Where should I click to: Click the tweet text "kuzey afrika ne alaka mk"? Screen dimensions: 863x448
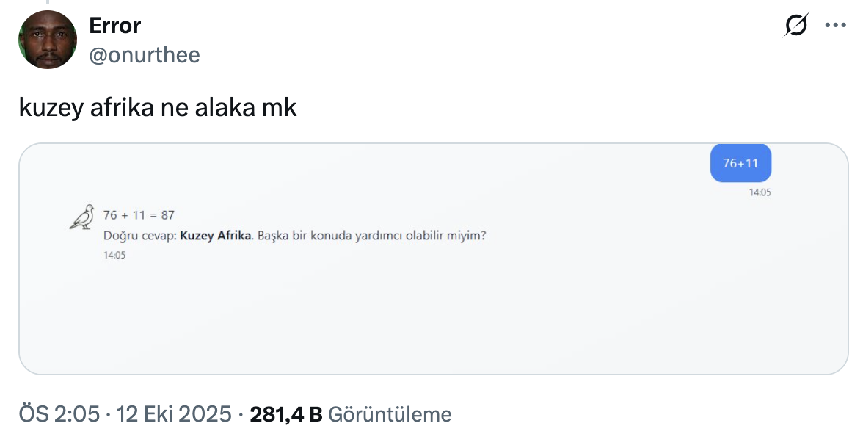[x=158, y=108]
